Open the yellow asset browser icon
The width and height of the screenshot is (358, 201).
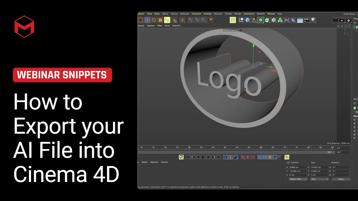[233, 20]
